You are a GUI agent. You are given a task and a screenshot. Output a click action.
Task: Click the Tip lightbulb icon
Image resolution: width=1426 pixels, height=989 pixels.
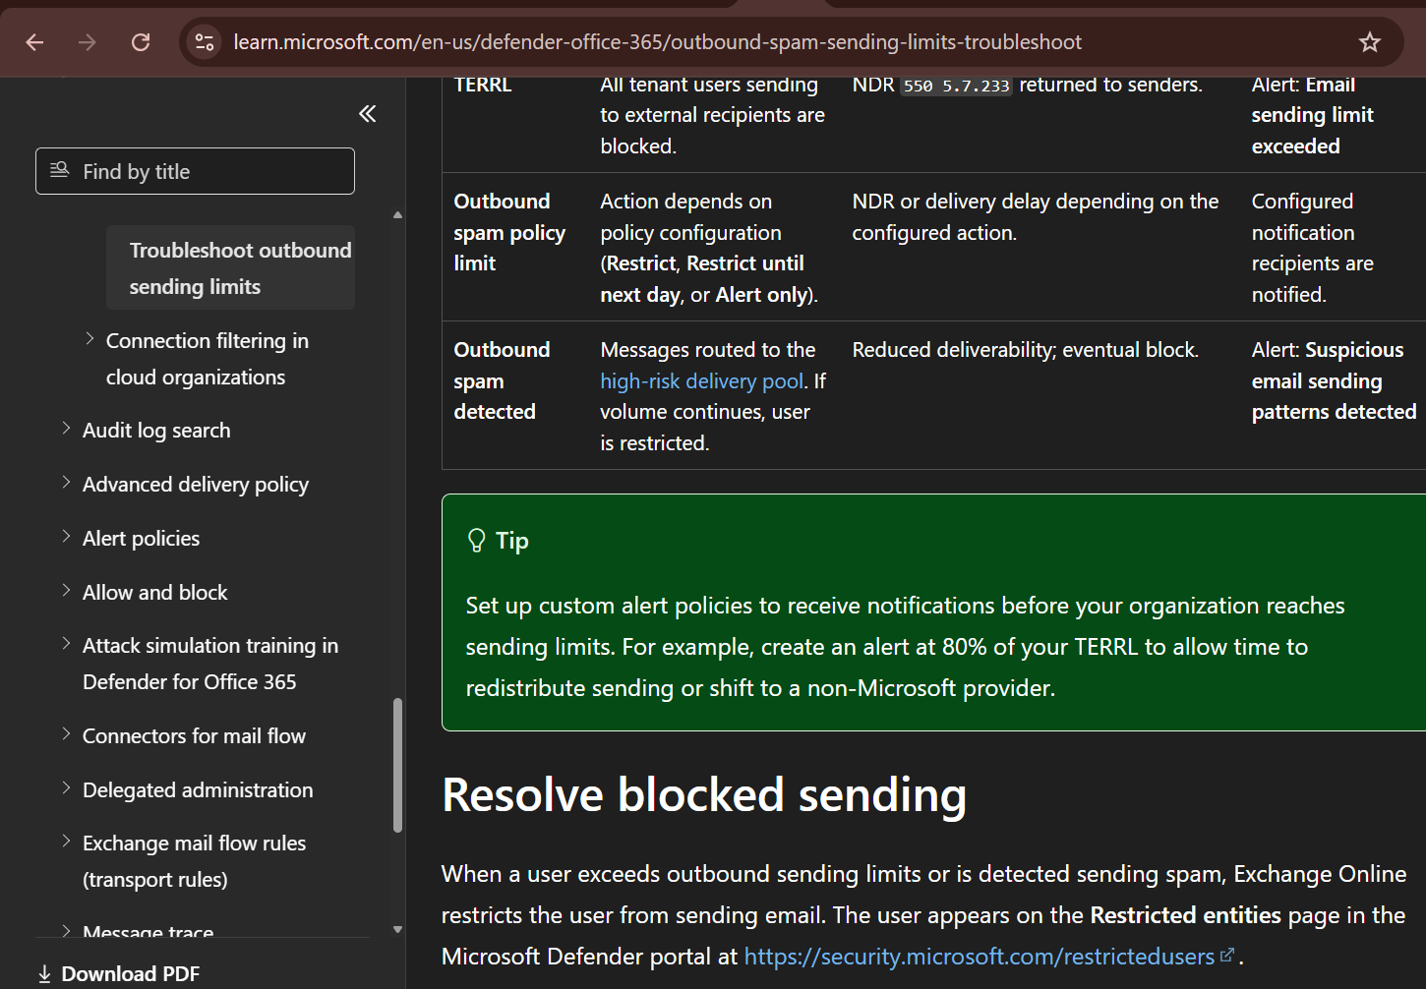tap(477, 541)
